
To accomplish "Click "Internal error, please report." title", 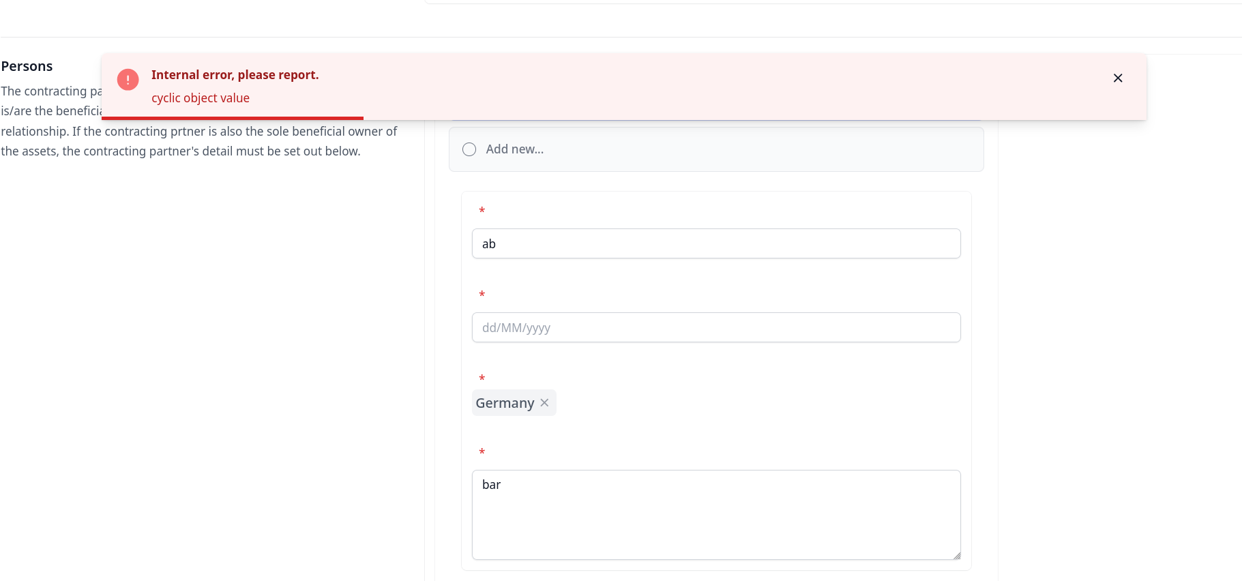I will tap(235, 75).
